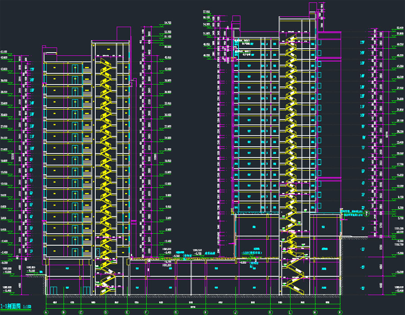Image resolution: width=405 pixels, height=315 pixels.
Task: Select grid axis bubble N
Action: coord(315,312)
